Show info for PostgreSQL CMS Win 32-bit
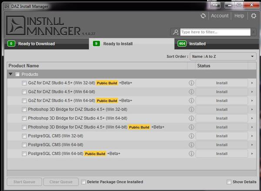The width and height of the screenshot is (261, 191). [191, 136]
